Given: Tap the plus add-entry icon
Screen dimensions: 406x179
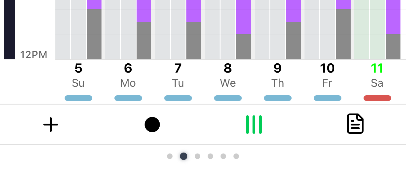Looking at the screenshot, I should (51, 125).
